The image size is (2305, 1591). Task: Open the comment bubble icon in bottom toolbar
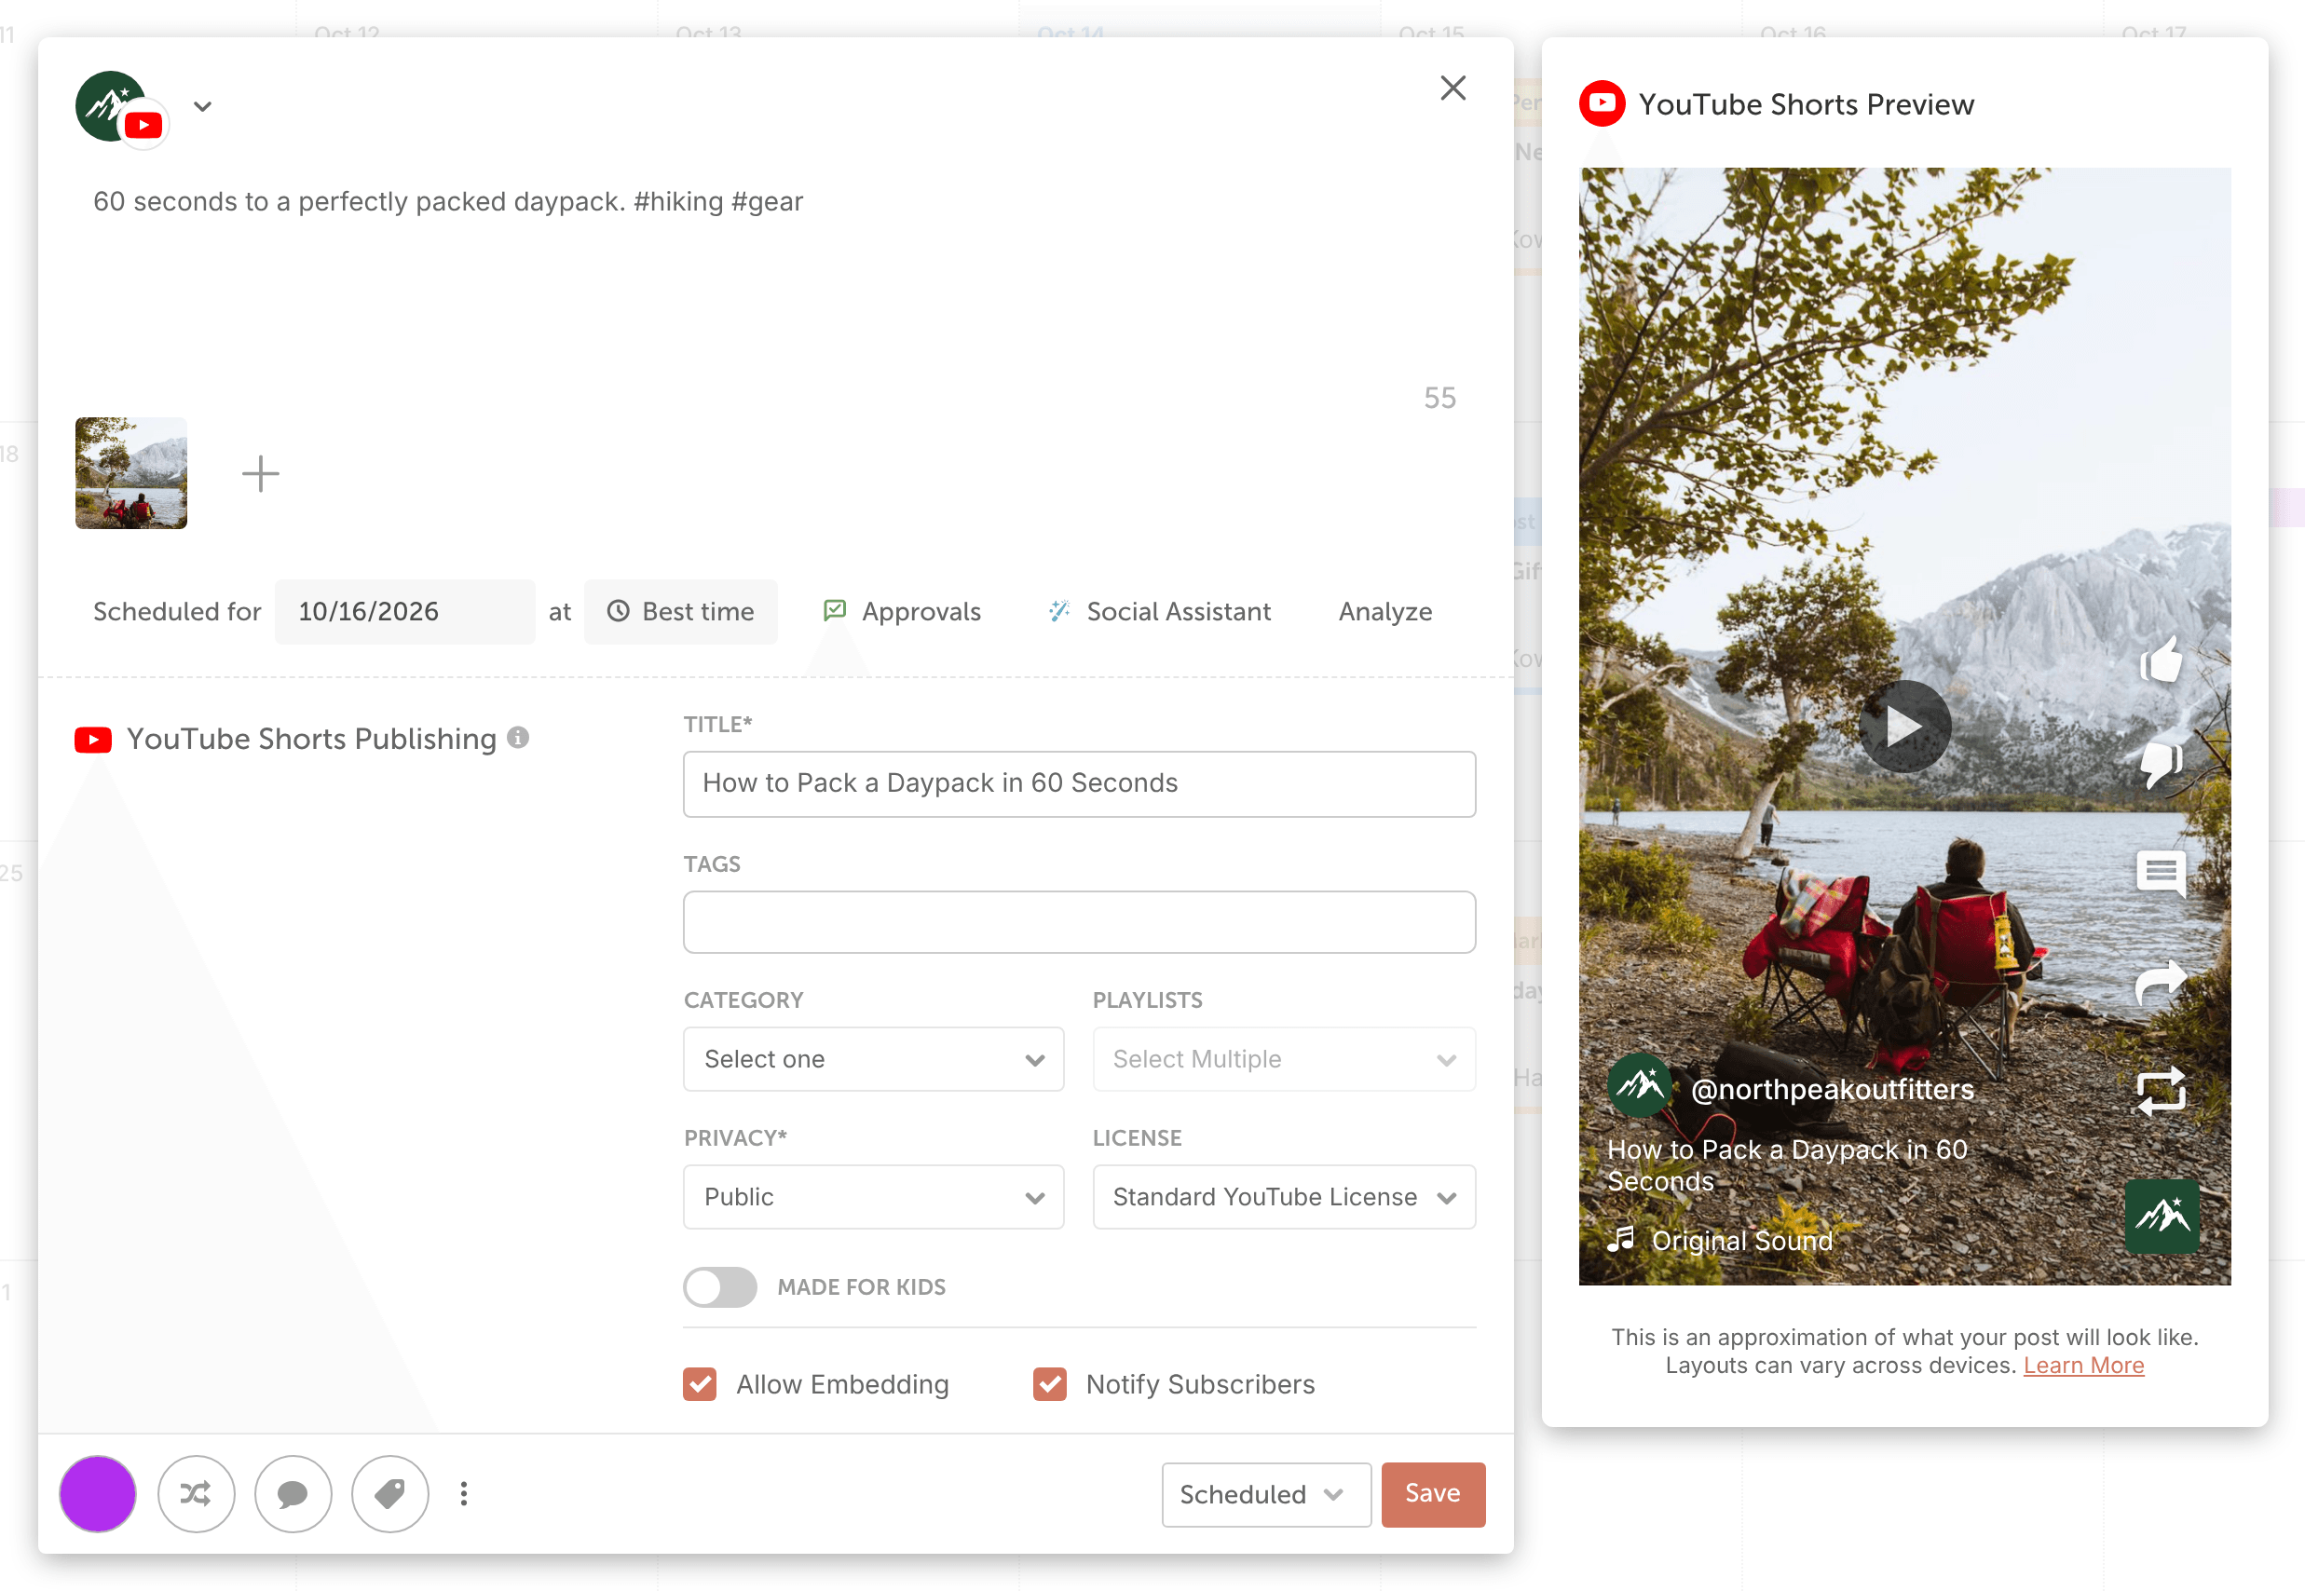coord(293,1492)
